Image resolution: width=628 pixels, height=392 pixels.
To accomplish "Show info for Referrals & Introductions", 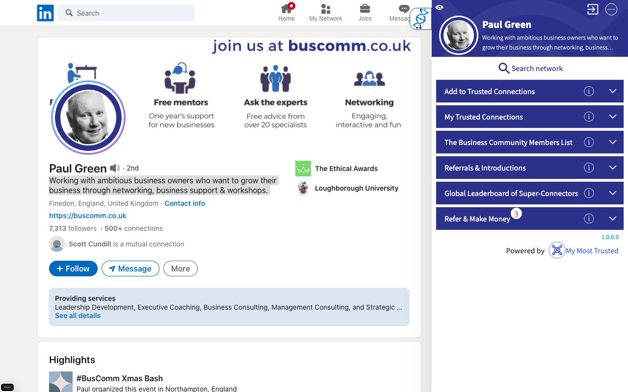I will [x=589, y=168].
